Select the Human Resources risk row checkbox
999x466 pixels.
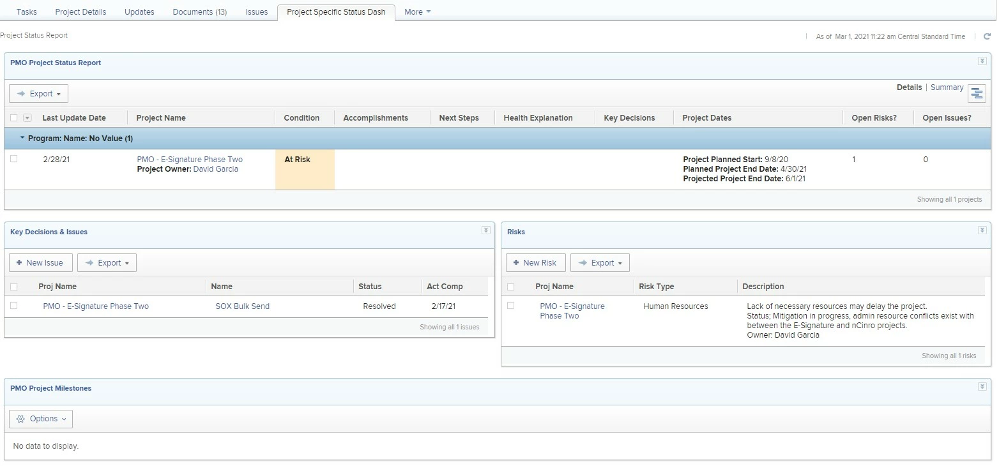coord(510,306)
